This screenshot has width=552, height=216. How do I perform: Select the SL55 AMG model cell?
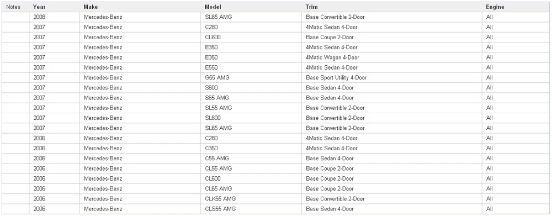pyautogui.click(x=251, y=108)
